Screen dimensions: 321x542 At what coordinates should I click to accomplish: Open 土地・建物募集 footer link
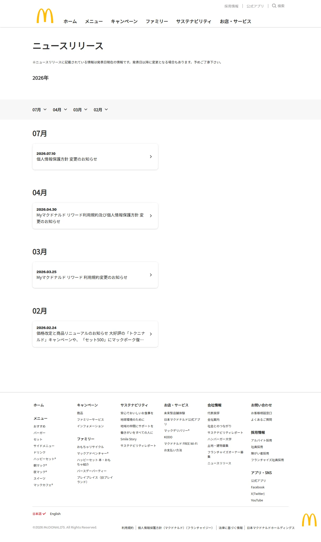(218, 446)
